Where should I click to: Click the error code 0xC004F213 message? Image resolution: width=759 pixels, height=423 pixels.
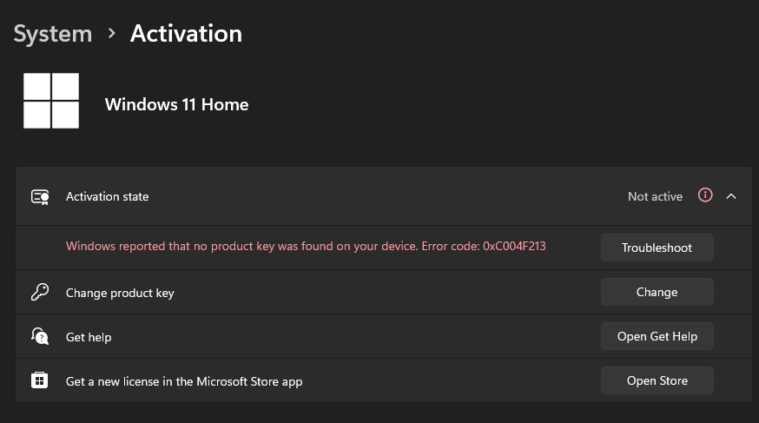click(306, 247)
